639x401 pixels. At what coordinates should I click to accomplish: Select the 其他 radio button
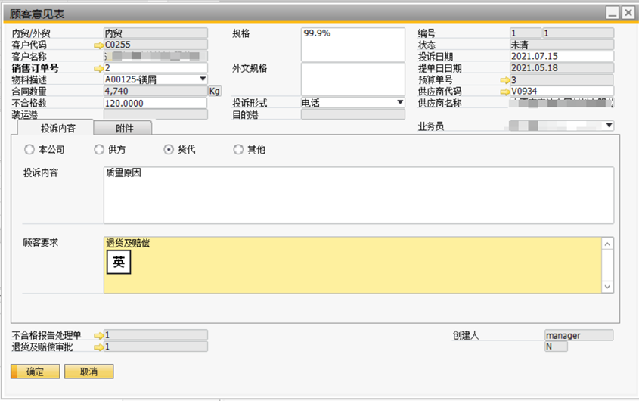tap(238, 149)
